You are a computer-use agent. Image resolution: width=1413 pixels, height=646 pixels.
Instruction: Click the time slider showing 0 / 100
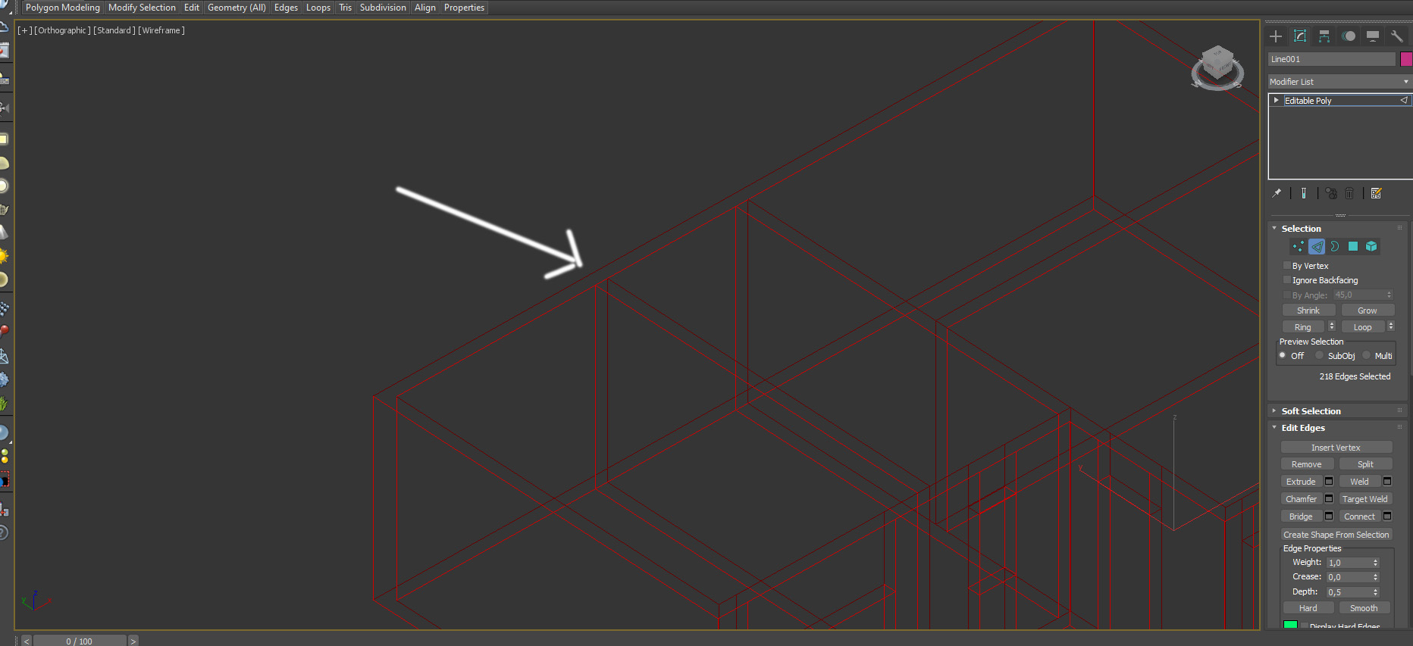(x=80, y=641)
